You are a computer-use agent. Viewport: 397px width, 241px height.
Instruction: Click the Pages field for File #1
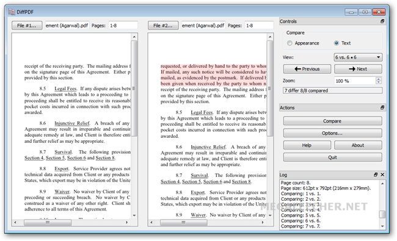123,26
